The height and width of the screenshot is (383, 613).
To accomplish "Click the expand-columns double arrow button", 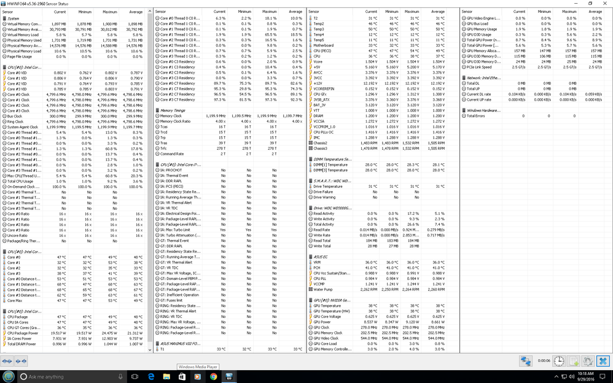I will (7, 361).
